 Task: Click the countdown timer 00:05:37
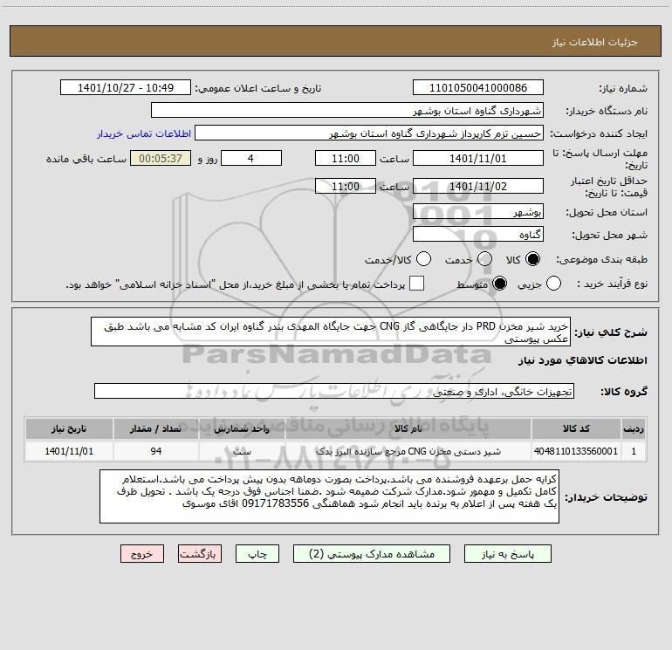(x=161, y=158)
